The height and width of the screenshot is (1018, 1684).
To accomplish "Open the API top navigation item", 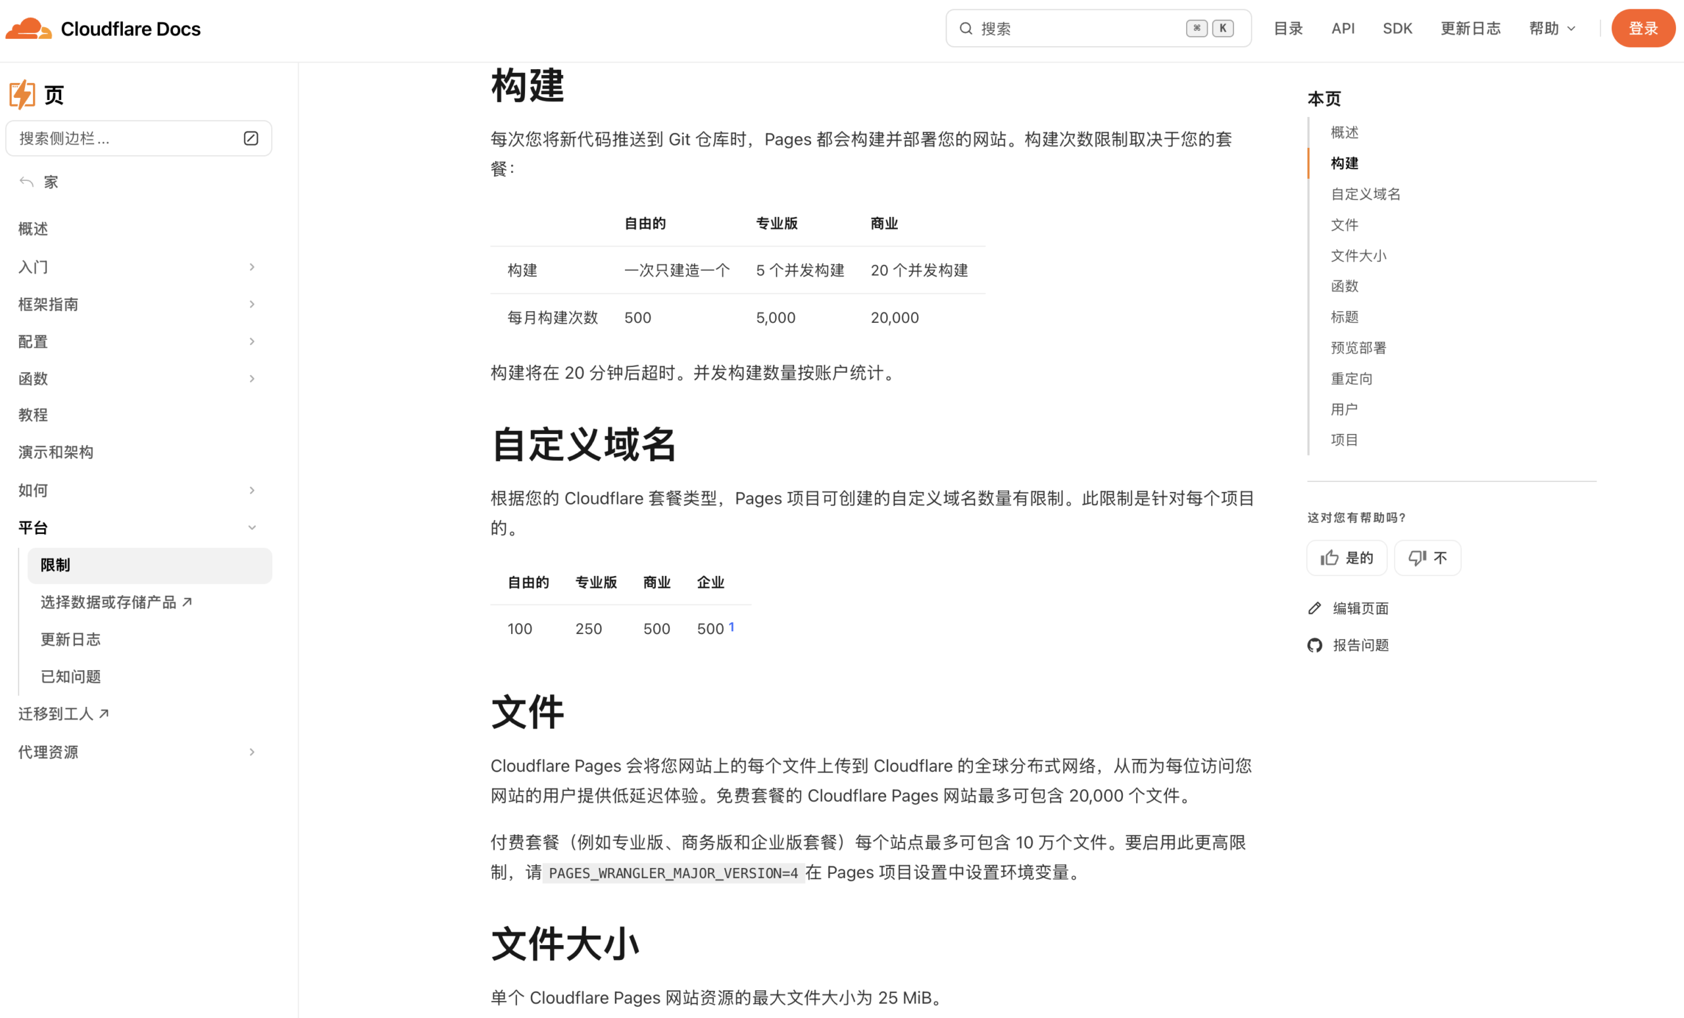I will click(1343, 29).
